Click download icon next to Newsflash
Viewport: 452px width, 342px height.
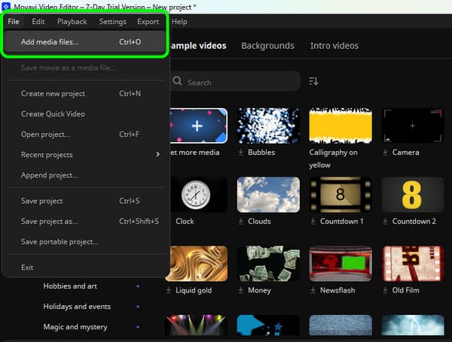(313, 290)
